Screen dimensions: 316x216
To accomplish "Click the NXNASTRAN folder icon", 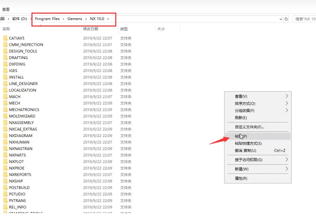I will (x=6, y=149).
